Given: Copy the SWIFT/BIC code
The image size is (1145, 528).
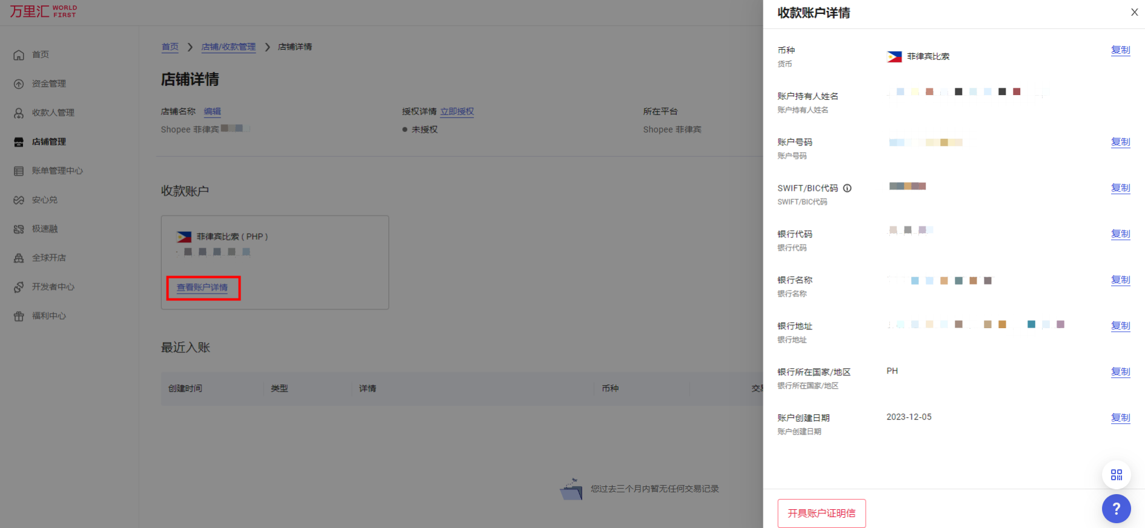Looking at the screenshot, I should pyautogui.click(x=1120, y=188).
